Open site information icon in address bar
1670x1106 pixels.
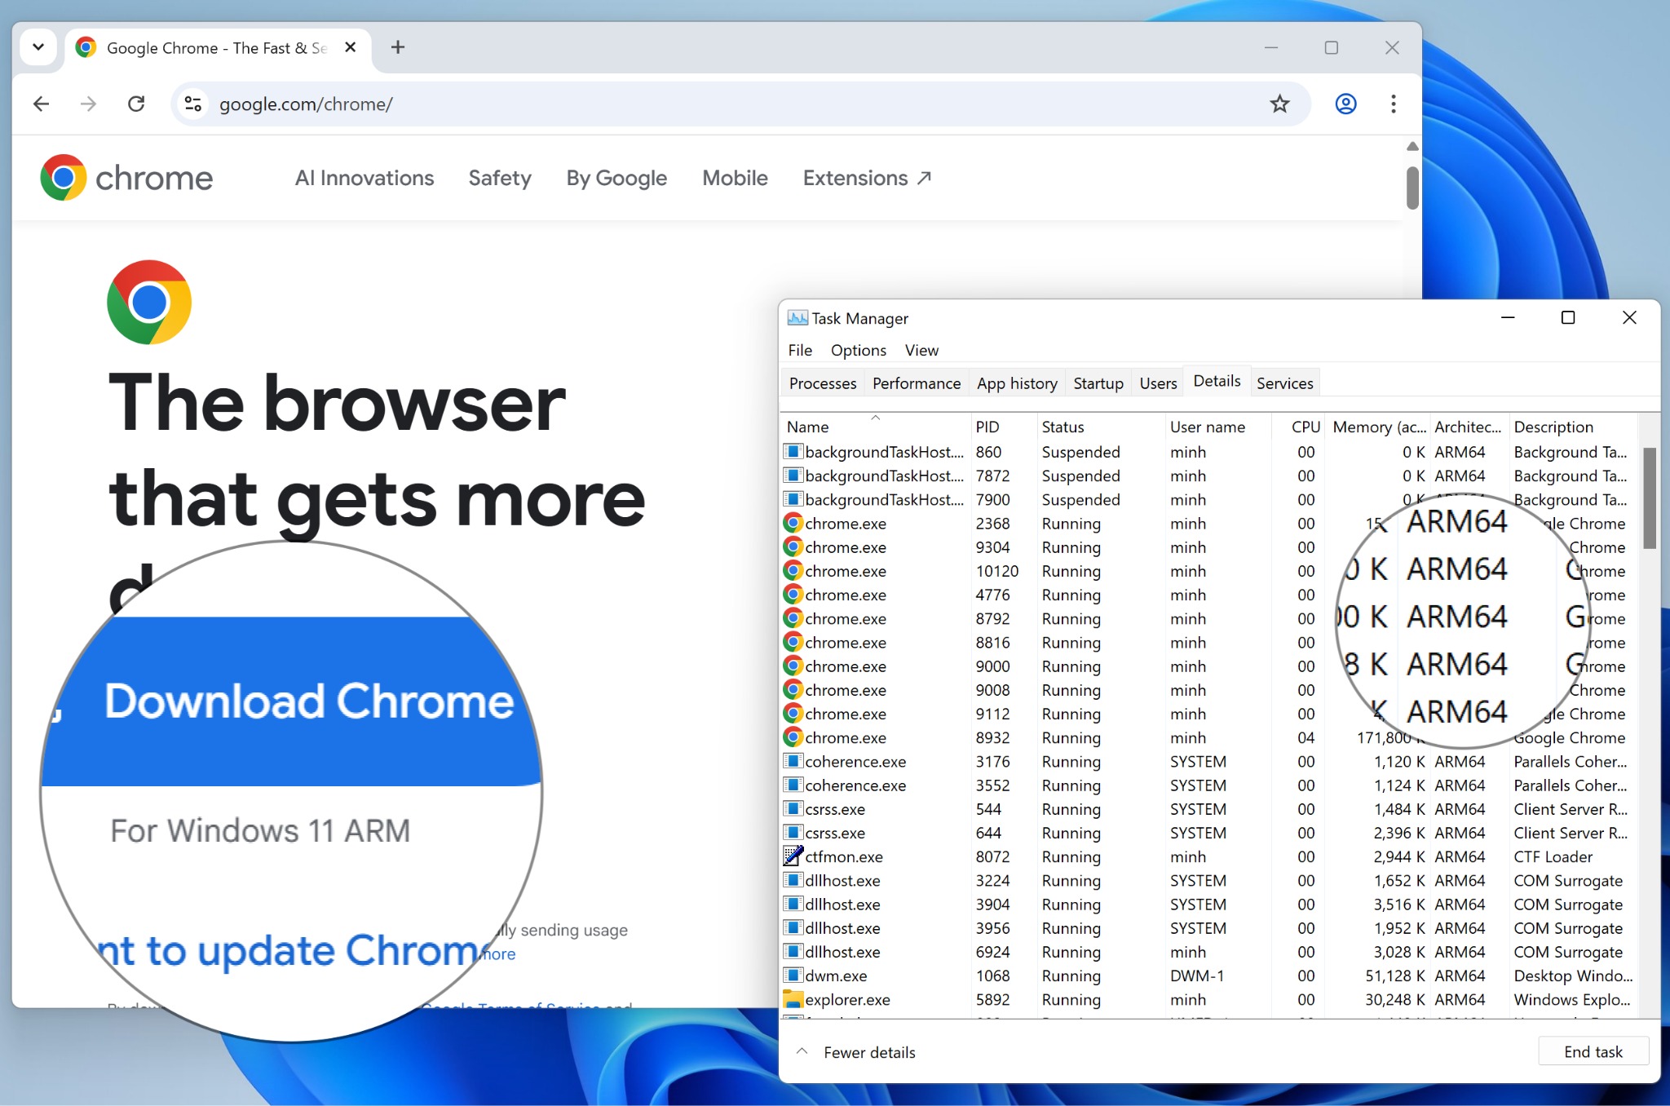(x=193, y=104)
